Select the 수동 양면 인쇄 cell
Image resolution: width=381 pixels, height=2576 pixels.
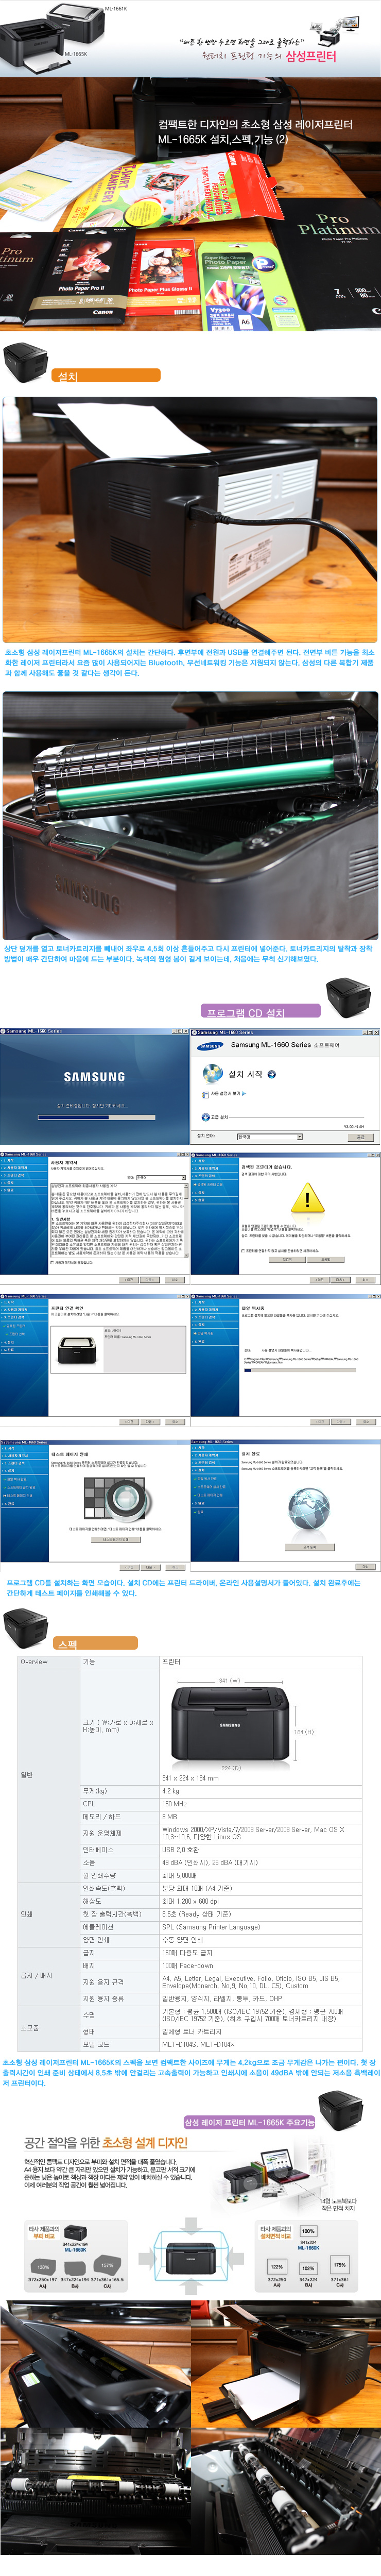(260, 1940)
